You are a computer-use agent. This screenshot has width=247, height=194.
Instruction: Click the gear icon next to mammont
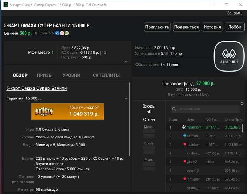184,127
